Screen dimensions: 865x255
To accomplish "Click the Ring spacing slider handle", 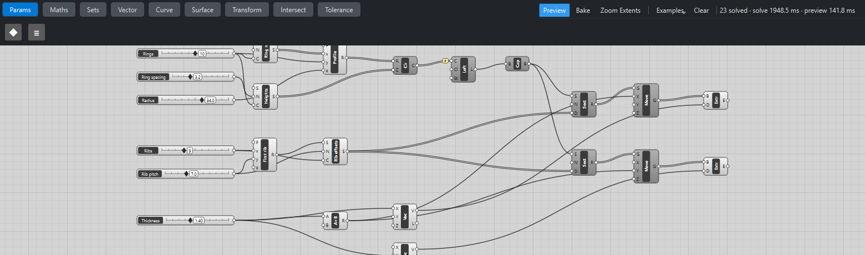I will point(190,77).
